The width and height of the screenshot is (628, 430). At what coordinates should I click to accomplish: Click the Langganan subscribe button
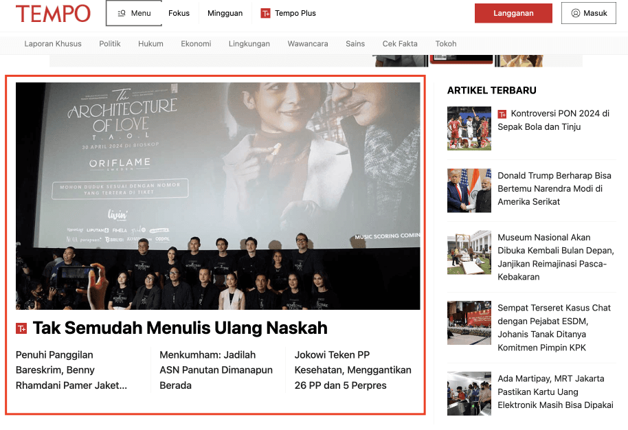point(513,13)
